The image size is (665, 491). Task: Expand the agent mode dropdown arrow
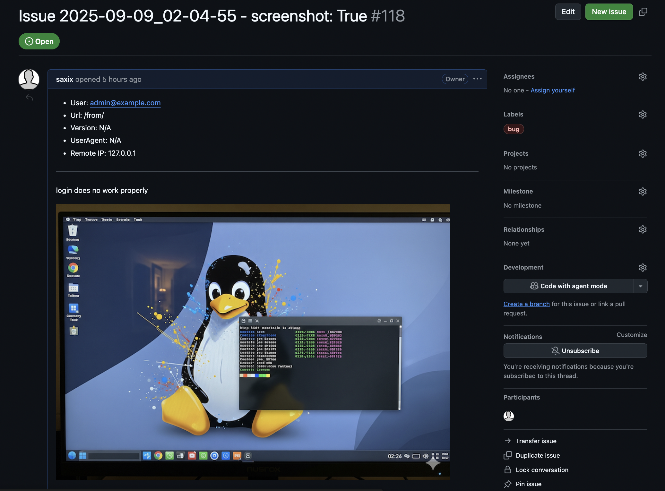coord(640,286)
